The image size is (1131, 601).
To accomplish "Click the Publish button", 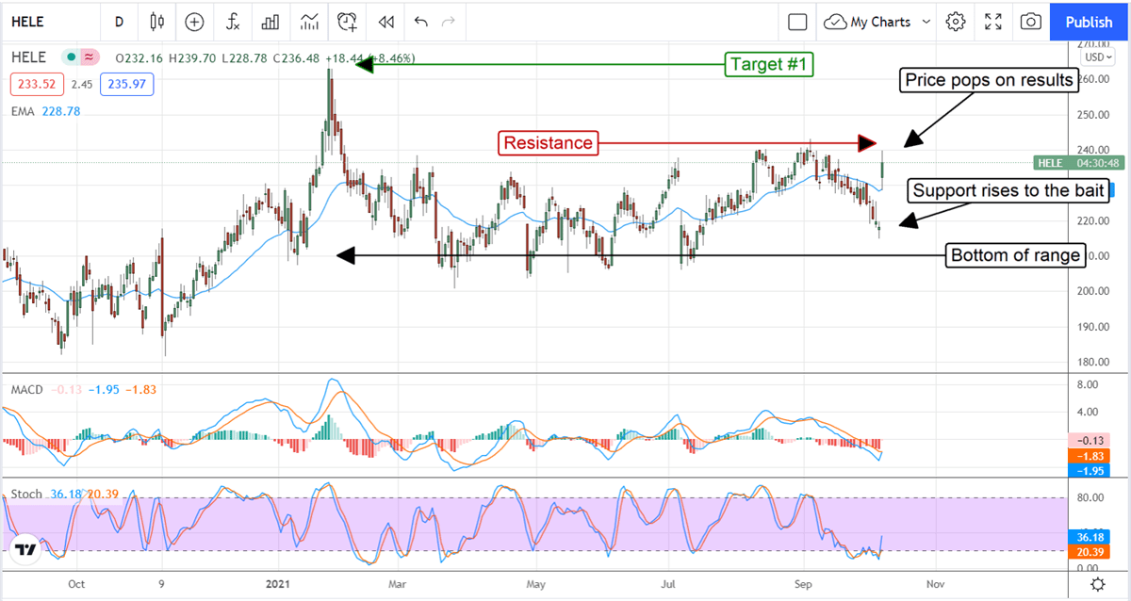I will pyautogui.click(x=1089, y=21).
